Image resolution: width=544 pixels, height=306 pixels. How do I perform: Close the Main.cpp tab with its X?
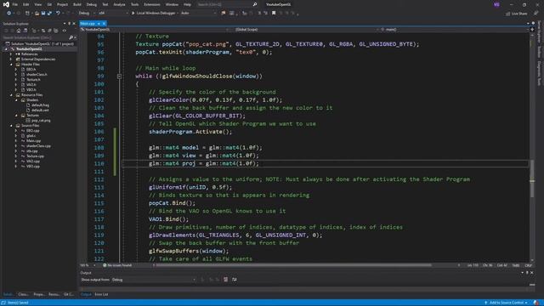(104, 24)
